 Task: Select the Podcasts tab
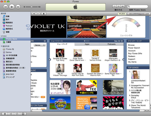pyautogui.click(x=111, y=44)
